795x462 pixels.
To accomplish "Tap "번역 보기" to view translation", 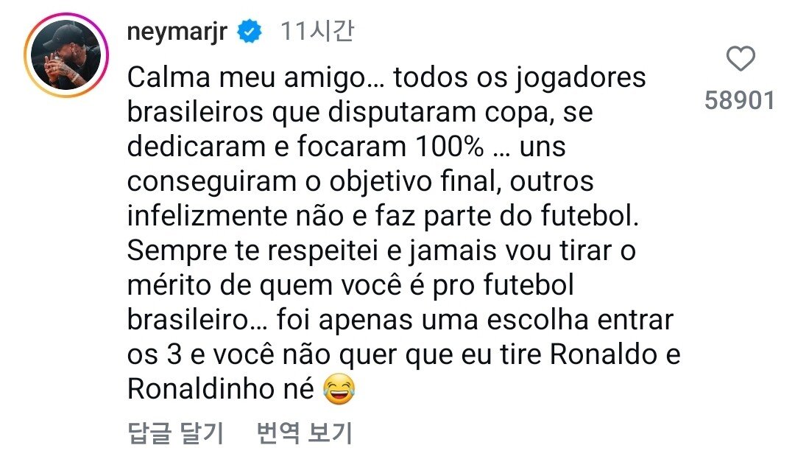I will [x=304, y=433].
